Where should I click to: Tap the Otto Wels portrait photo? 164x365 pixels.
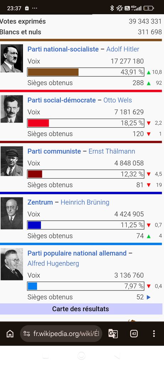(12, 109)
